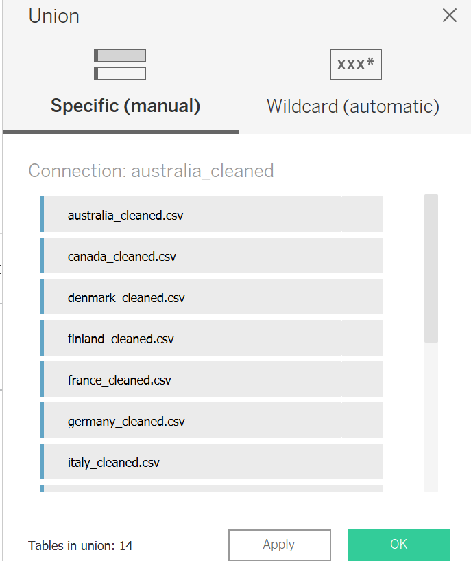Click the table list scrollbar thumb

pos(431,268)
